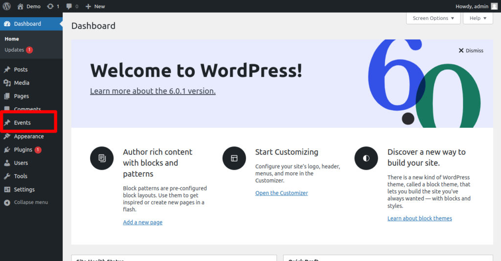
Task: Click the Settings sliders icon
Action: coord(7,190)
